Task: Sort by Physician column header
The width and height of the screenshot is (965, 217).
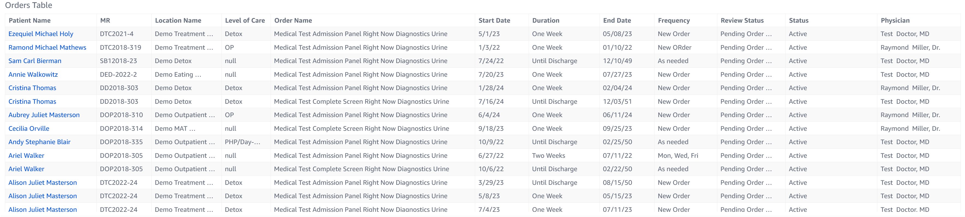Action: (895, 21)
